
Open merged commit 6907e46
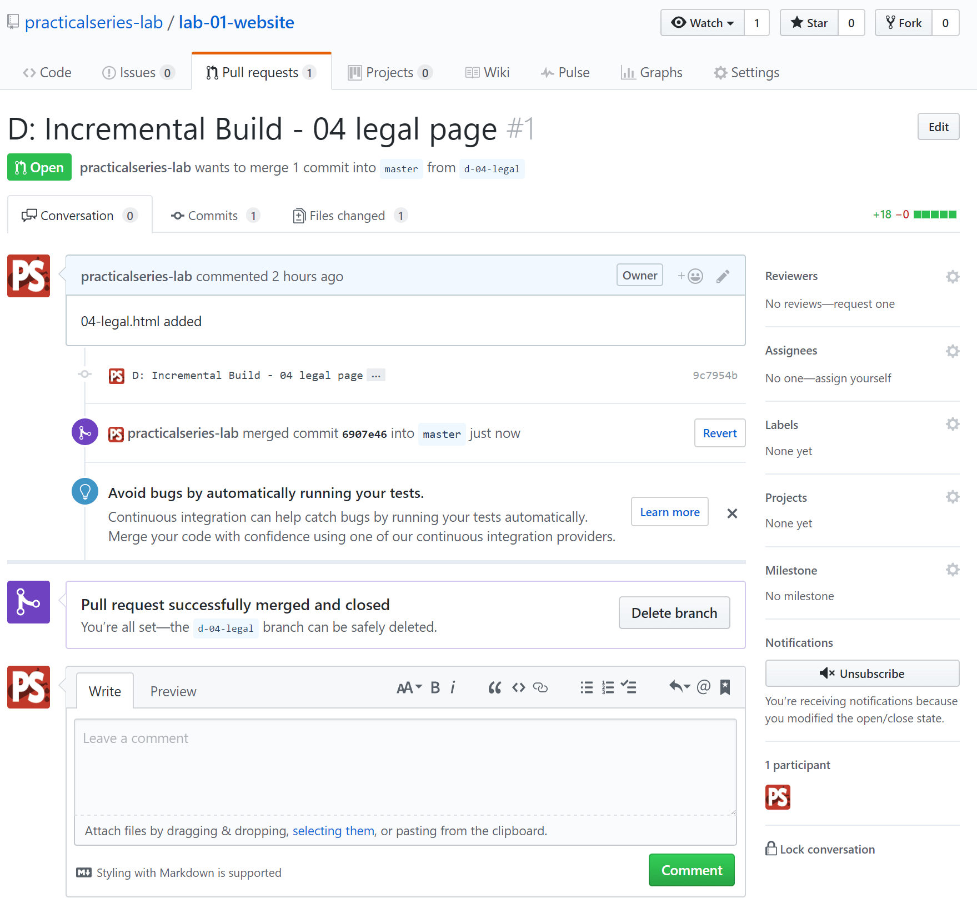[364, 435]
